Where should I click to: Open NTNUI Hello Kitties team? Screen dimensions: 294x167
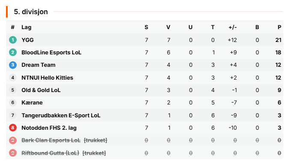47,78
